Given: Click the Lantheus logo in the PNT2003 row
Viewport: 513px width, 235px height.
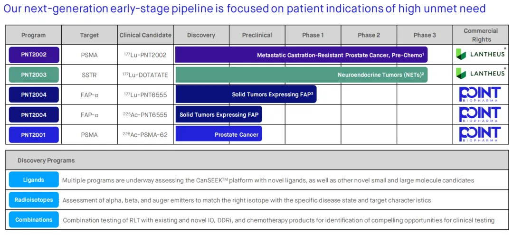Looking at the screenshot, I should coord(480,75).
